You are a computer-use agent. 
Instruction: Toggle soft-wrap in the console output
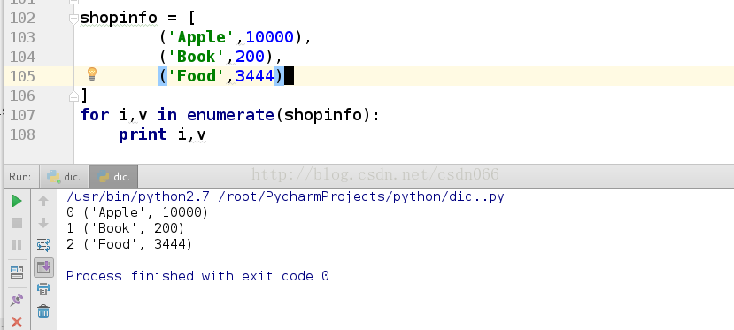coord(43,245)
